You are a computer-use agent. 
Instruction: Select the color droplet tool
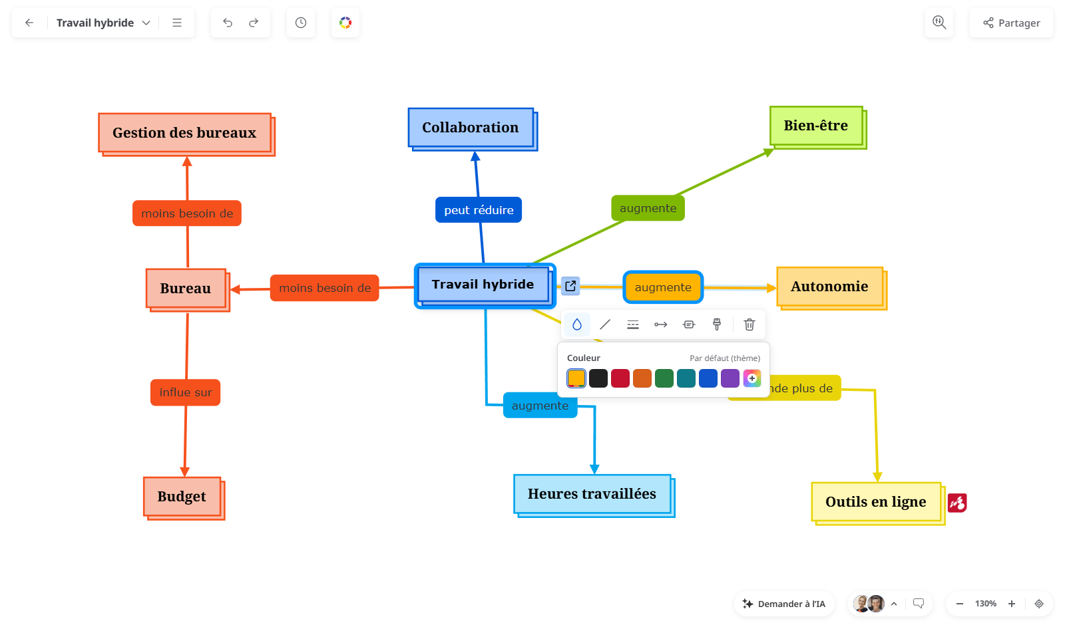[x=577, y=324]
